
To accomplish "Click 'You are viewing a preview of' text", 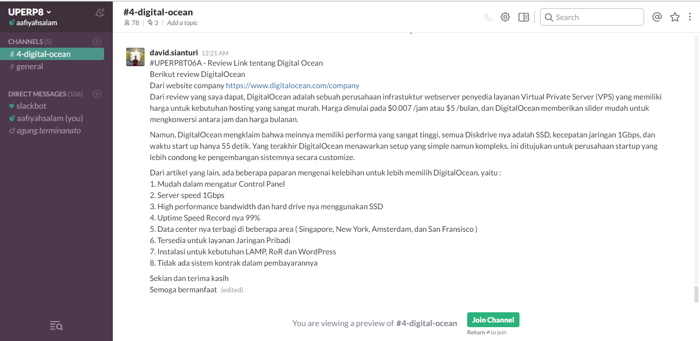I will click(x=343, y=324).
